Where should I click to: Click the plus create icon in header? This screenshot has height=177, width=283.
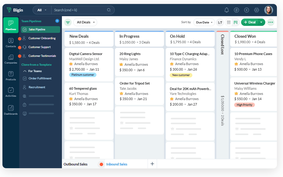(x=246, y=10)
